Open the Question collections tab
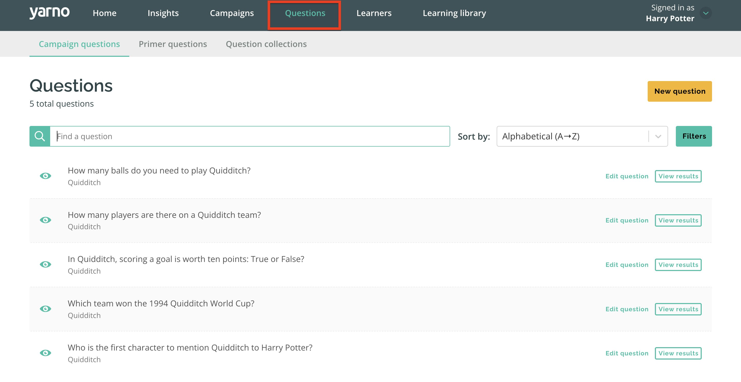This screenshot has width=741, height=382. 266,44
